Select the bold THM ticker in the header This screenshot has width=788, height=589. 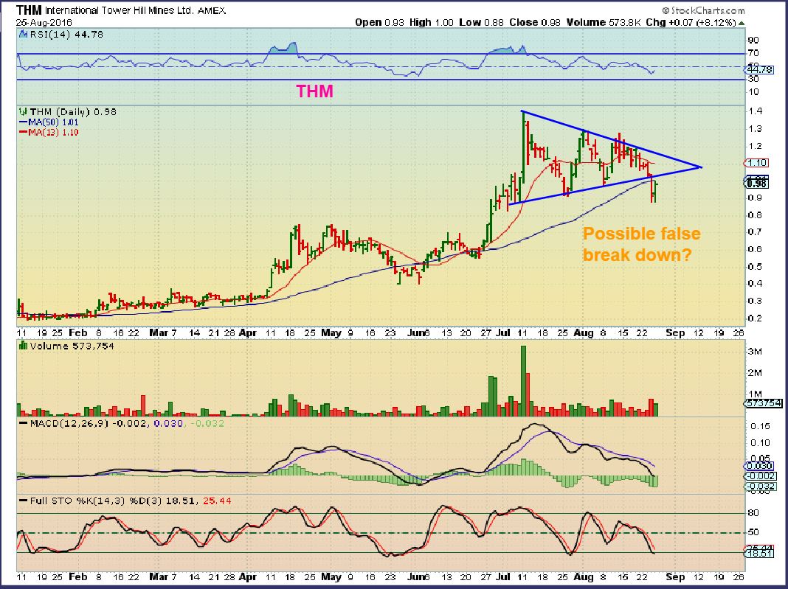[29, 10]
